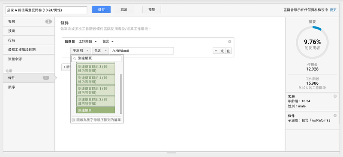Open the 子洲別 dimension dropdown
This screenshot has width=343, height=157.
pos(80,50)
